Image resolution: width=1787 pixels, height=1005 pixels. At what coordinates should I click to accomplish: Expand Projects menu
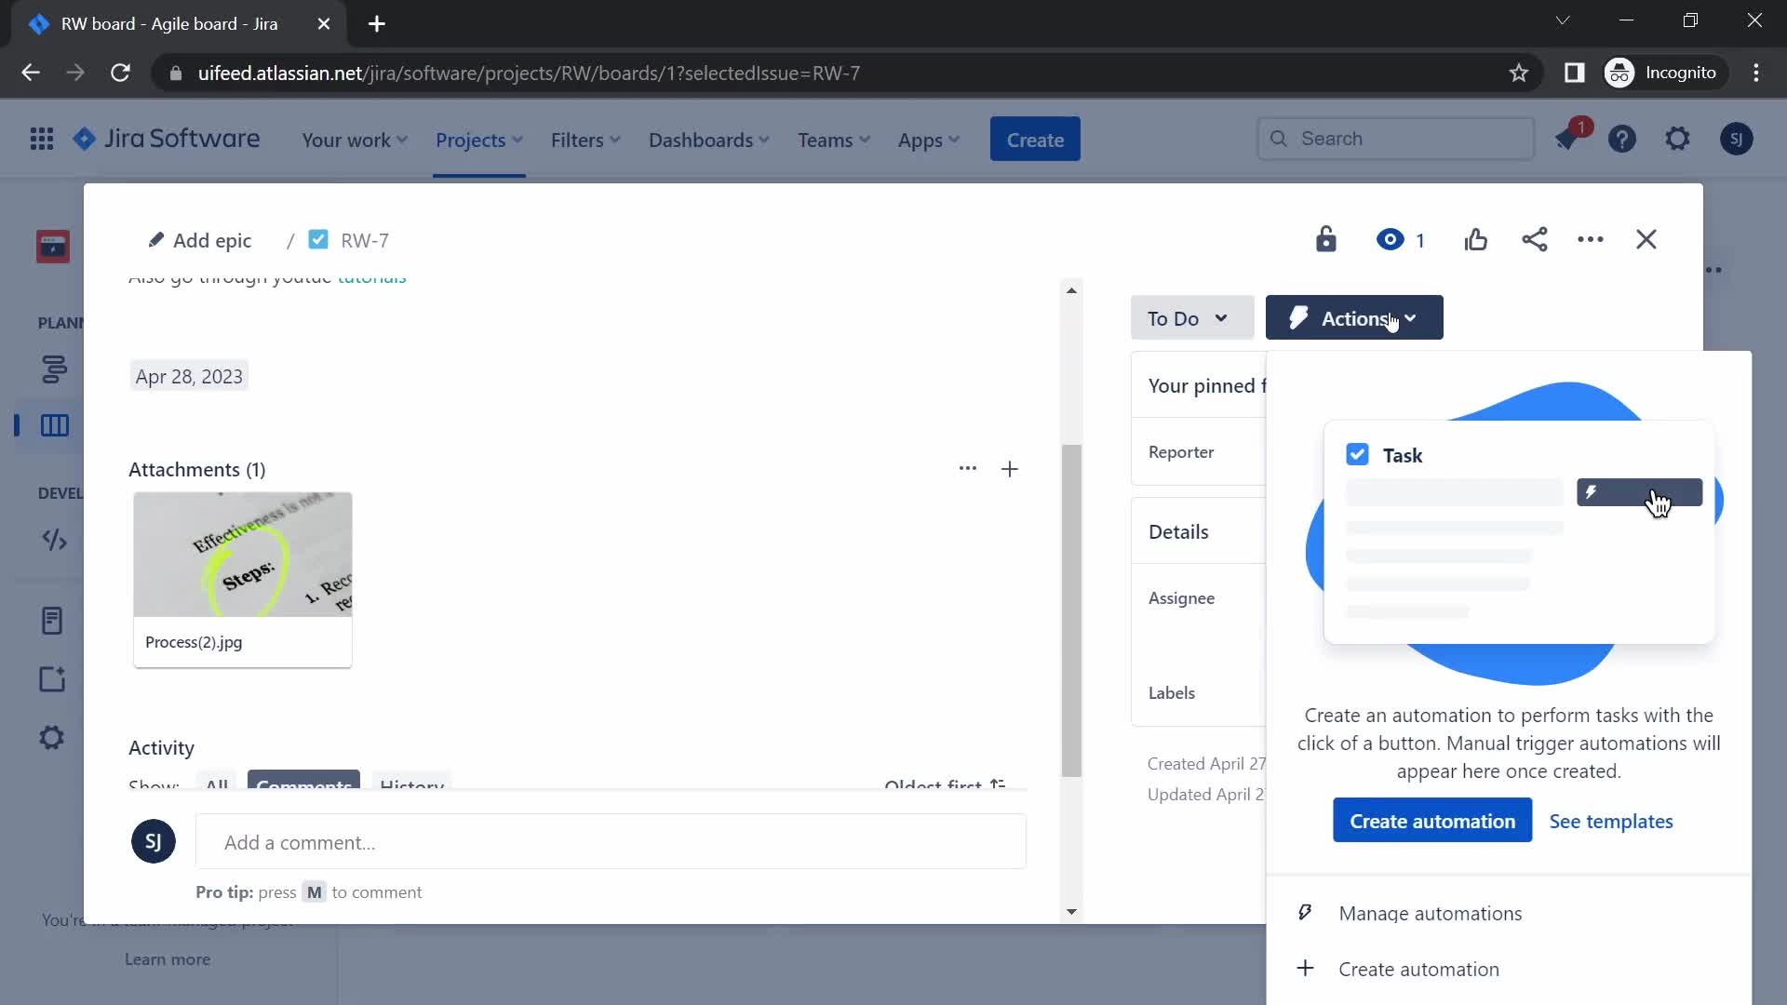(x=479, y=141)
